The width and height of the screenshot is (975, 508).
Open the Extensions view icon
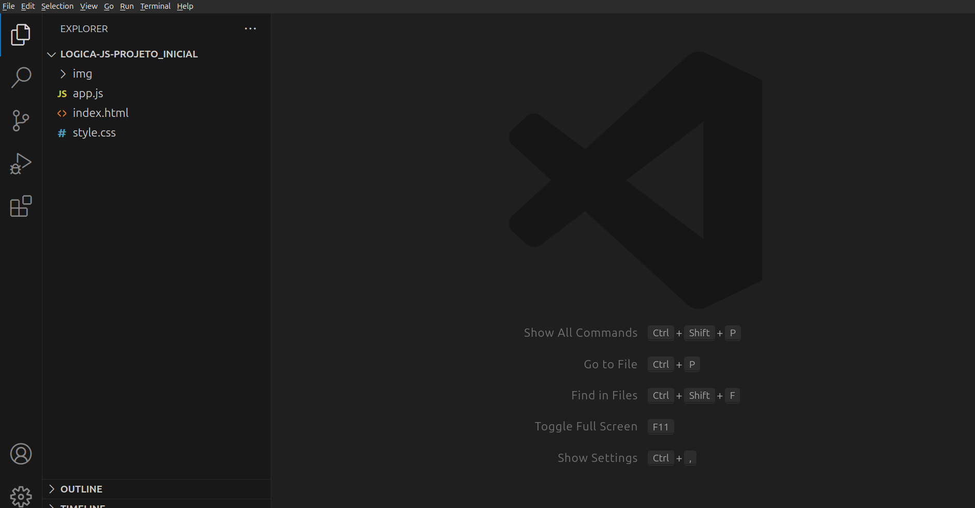click(x=21, y=206)
